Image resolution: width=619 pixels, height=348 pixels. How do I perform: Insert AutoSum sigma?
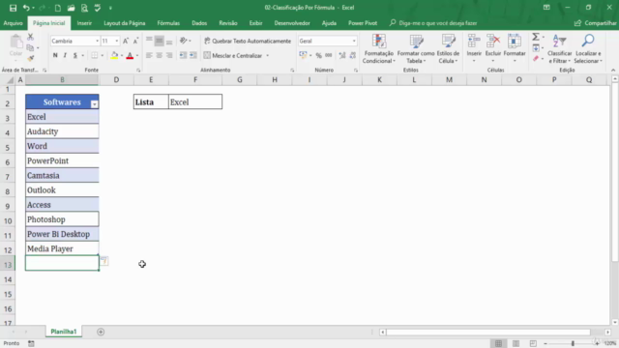click(x=536, y=37)
